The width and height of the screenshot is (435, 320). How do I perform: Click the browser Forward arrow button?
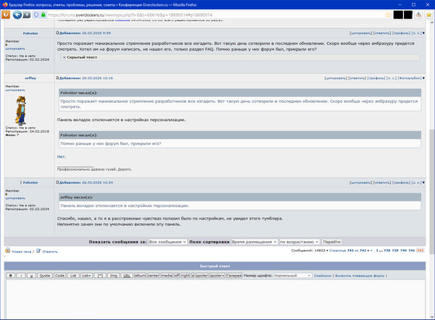pyautogui.click(x=27, y=14)
